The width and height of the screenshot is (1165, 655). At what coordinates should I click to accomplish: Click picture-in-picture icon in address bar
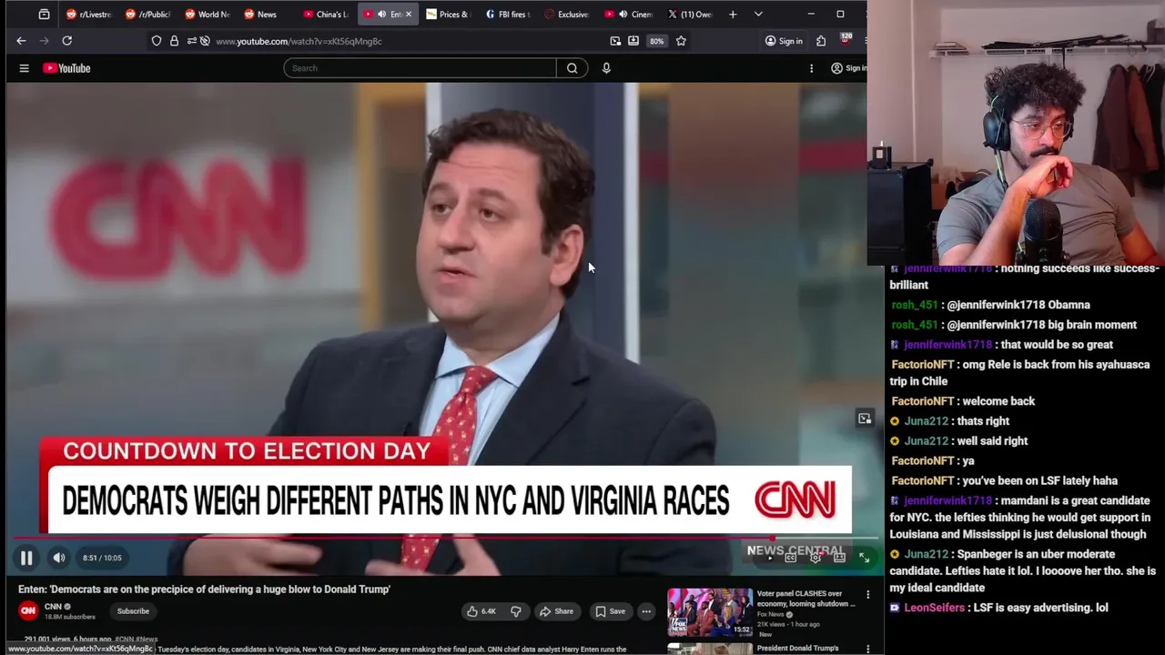[x=615, y=41]
